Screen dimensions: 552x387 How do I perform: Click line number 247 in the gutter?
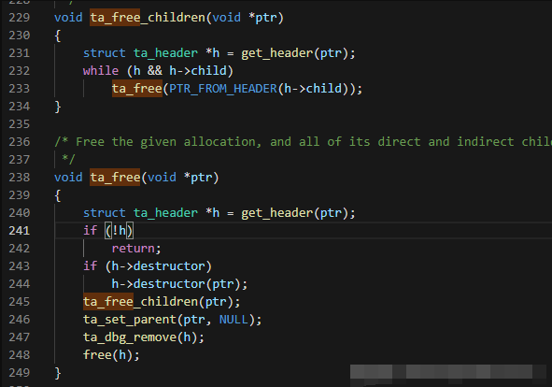[x=20, y=337]
